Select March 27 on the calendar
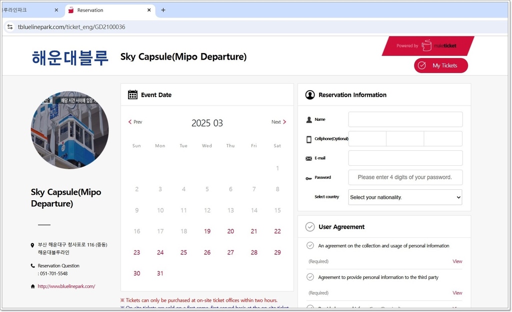Viewport: 512px width, 312px height. 230,252
